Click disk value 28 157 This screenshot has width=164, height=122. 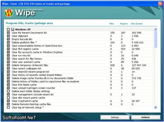(136, 101)
